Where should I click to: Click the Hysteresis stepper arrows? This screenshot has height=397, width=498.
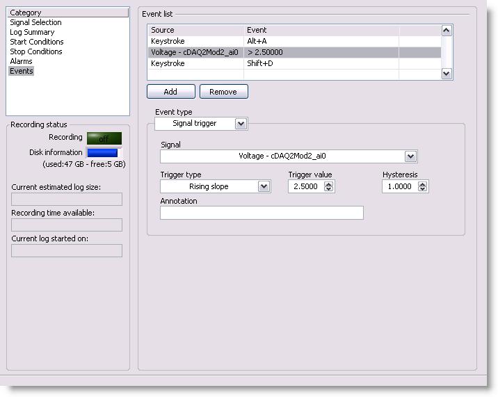point(423,186)
